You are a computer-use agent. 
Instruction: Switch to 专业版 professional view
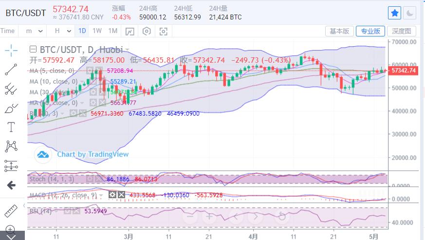pyautogui.click(x=370, y=32)
